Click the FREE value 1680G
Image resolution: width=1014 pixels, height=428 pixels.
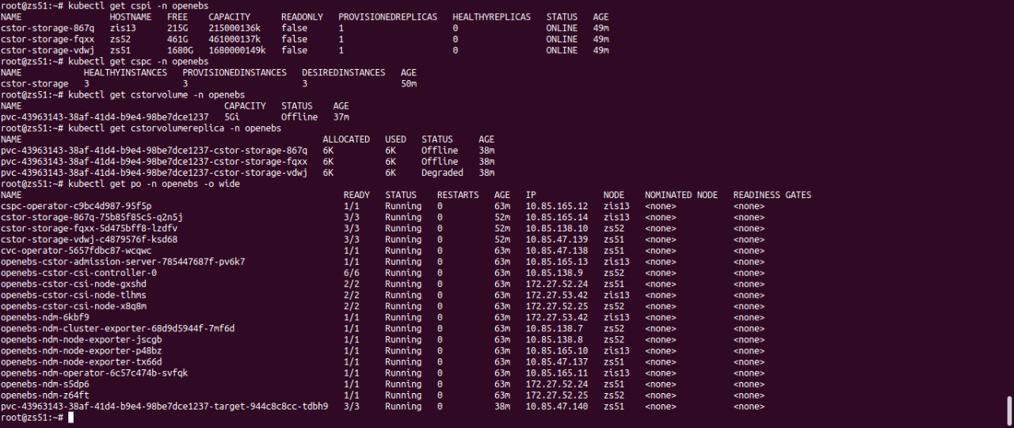click(x=180, y=50)
